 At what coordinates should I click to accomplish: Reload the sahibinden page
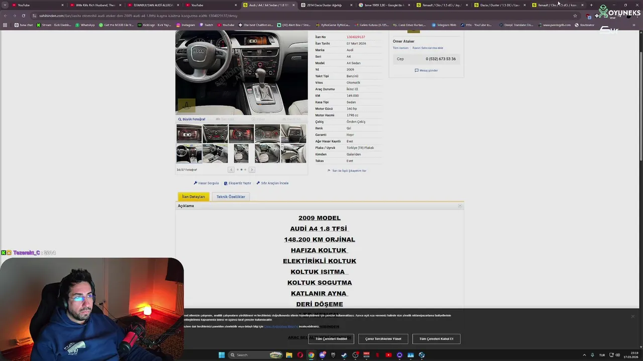tap(23, 16)
